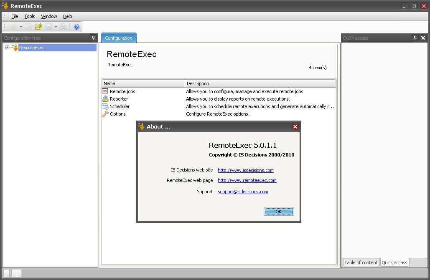430x280 pixels.
Task: Select the Reporter row name
Action: pyautogui.click(x=119, y=99)
